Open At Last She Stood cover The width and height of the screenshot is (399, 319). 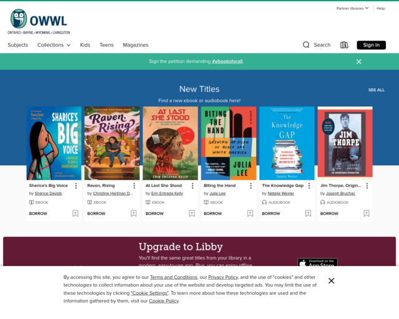click(170, 143)
